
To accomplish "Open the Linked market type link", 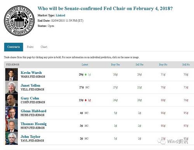I will pos(61,15).
